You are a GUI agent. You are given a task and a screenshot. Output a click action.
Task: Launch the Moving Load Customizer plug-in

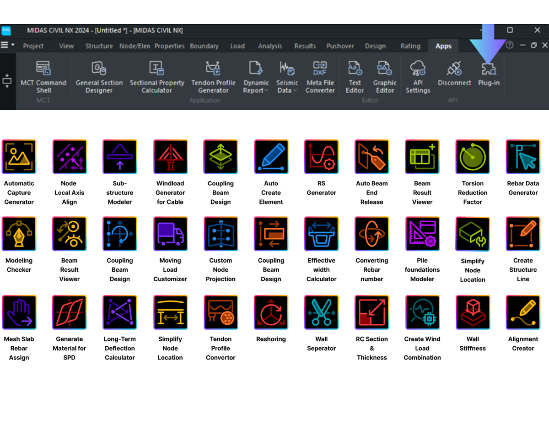tap(170, 234)
